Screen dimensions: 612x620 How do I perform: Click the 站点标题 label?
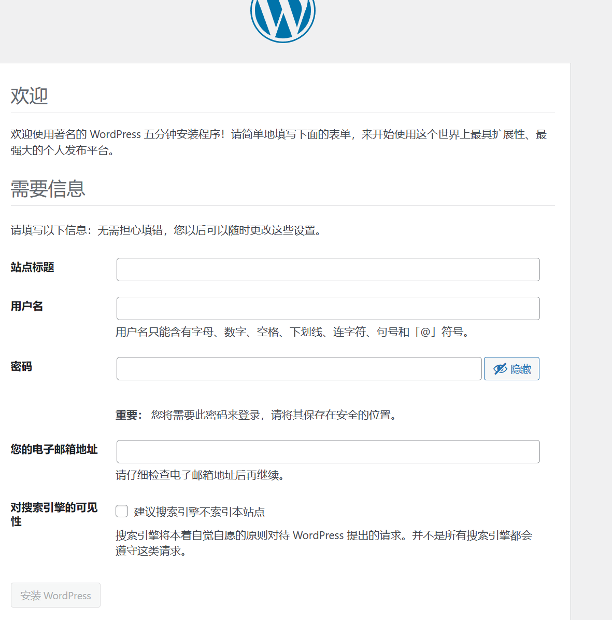click(x=32, y=268)
